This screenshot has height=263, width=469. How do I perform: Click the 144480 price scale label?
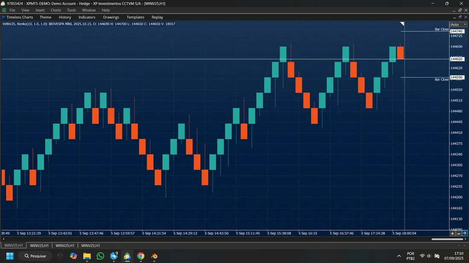pyautogui.click(x=457, y=111)
